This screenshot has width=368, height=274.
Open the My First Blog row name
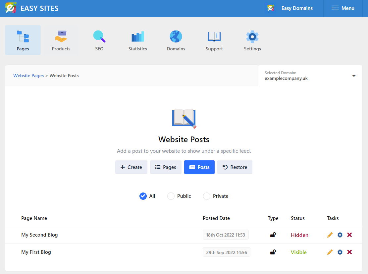click(x=36, y=252)
